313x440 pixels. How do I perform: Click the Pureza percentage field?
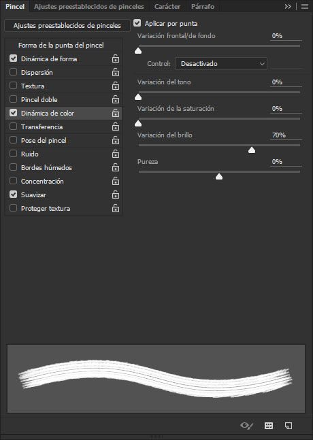click(x=286, y=162)
